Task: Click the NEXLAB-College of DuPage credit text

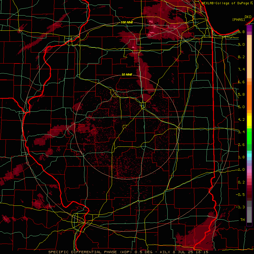Action: tap(227, 3)
